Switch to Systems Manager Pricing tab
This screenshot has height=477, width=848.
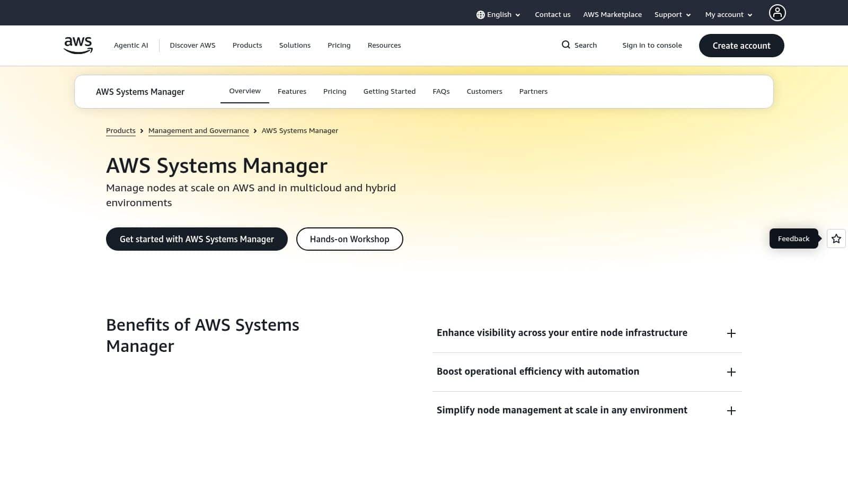[x=334, y=91]
